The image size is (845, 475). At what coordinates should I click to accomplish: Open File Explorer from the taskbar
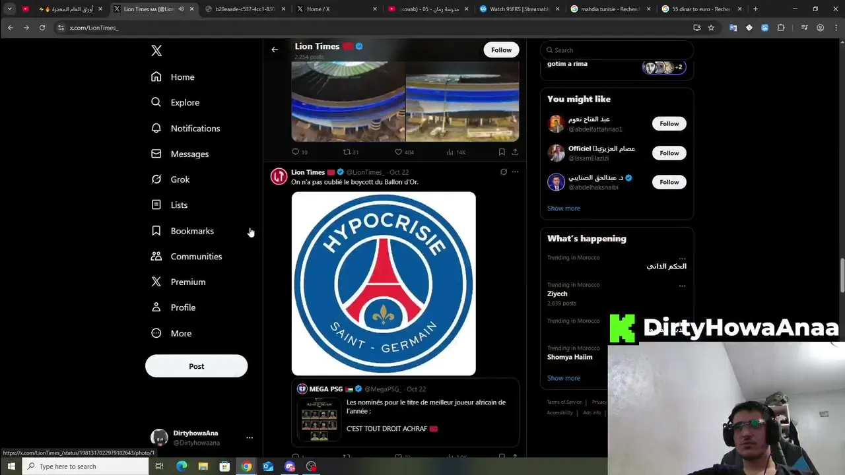[x=203, y=466]
